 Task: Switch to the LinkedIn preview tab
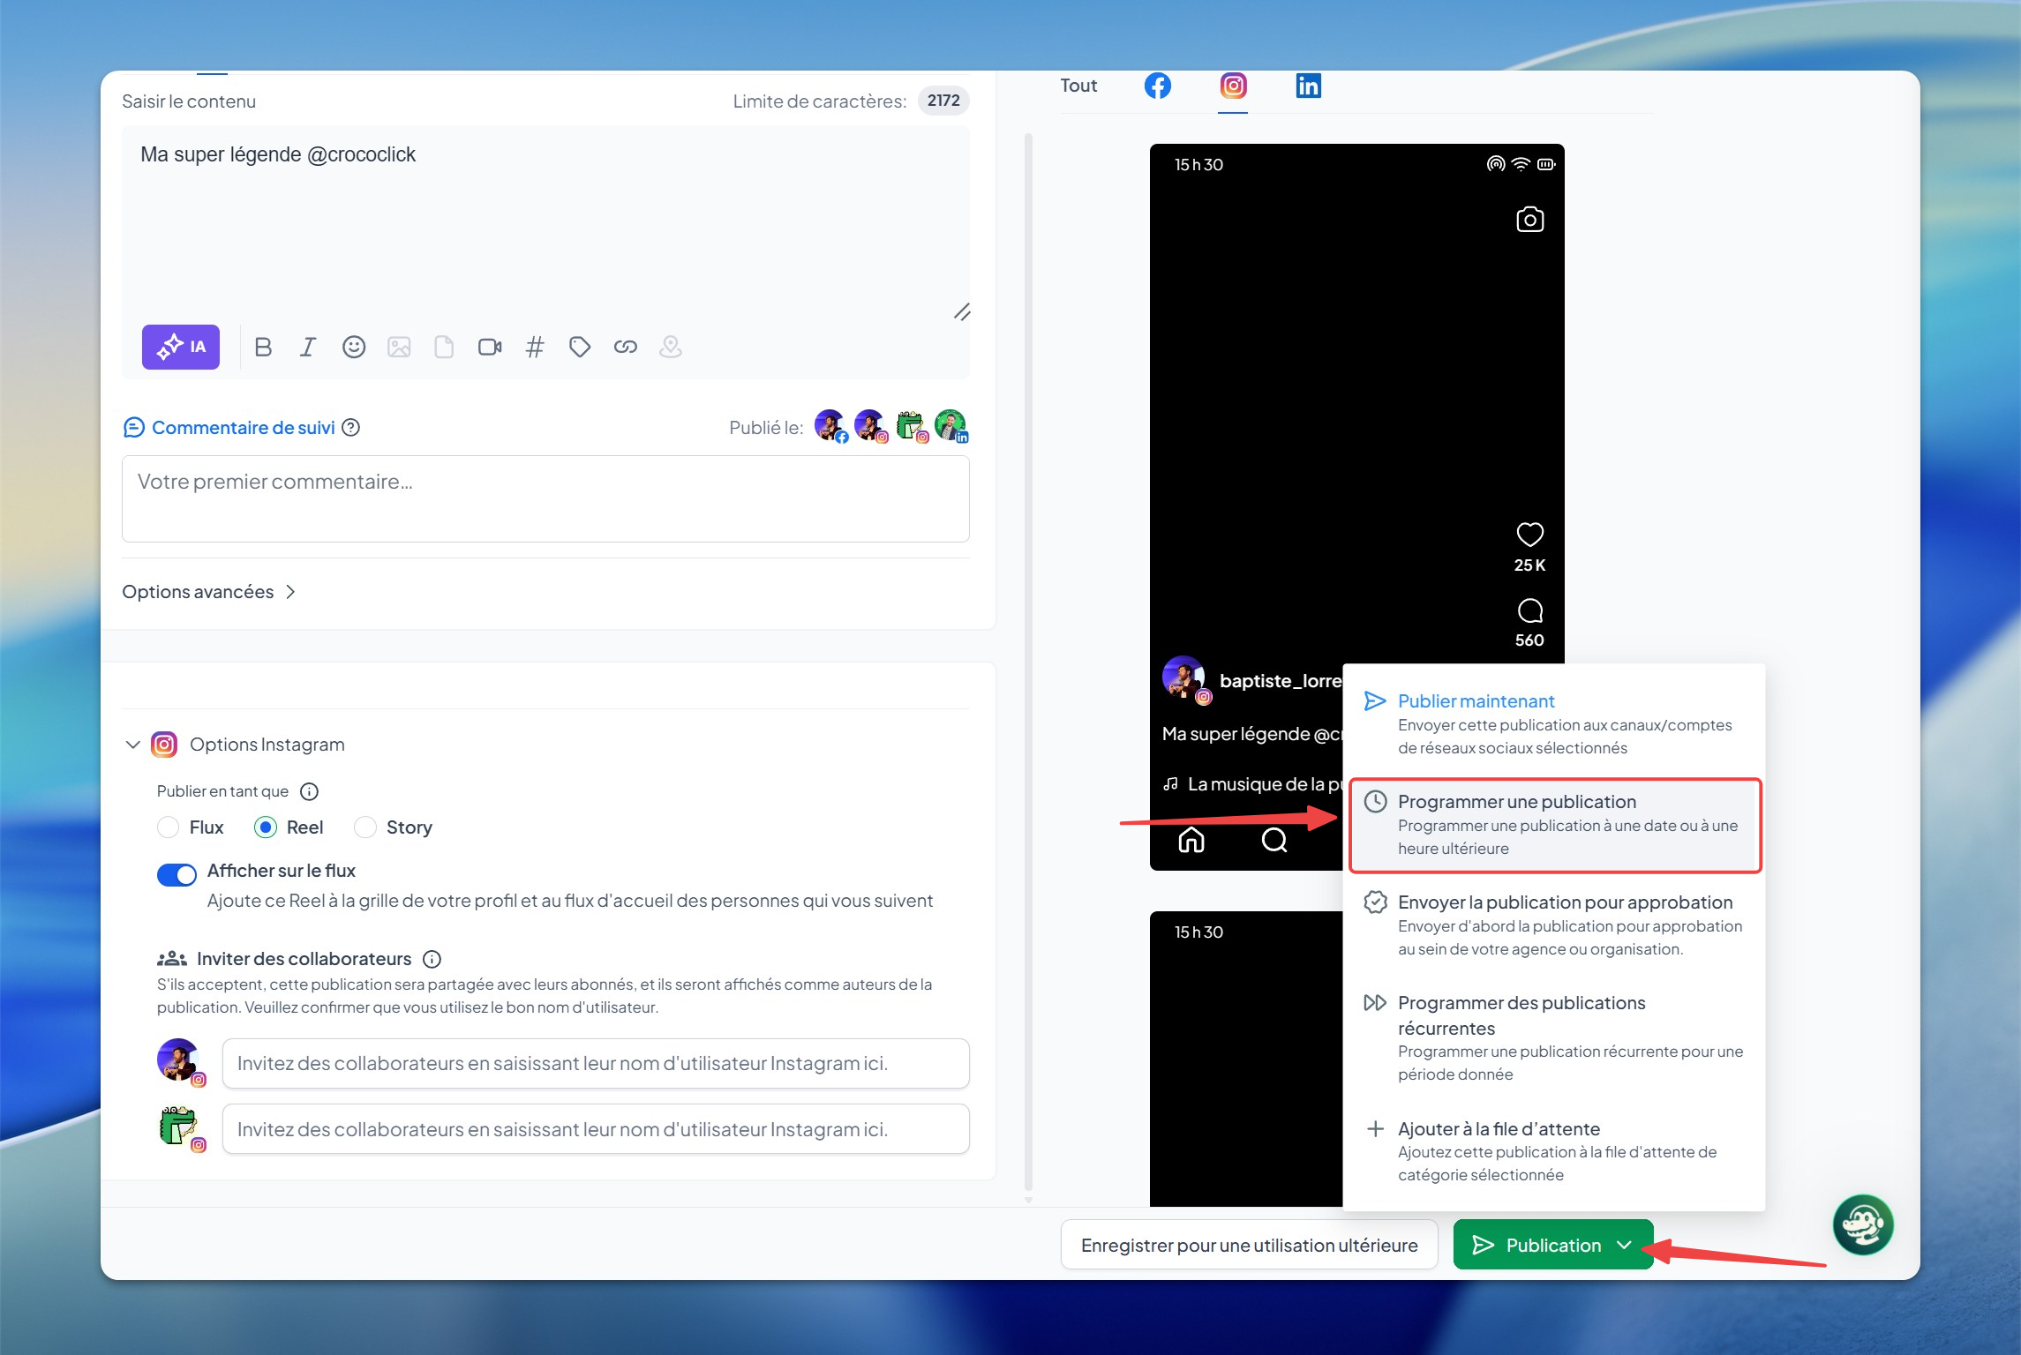pos(1308,86)
